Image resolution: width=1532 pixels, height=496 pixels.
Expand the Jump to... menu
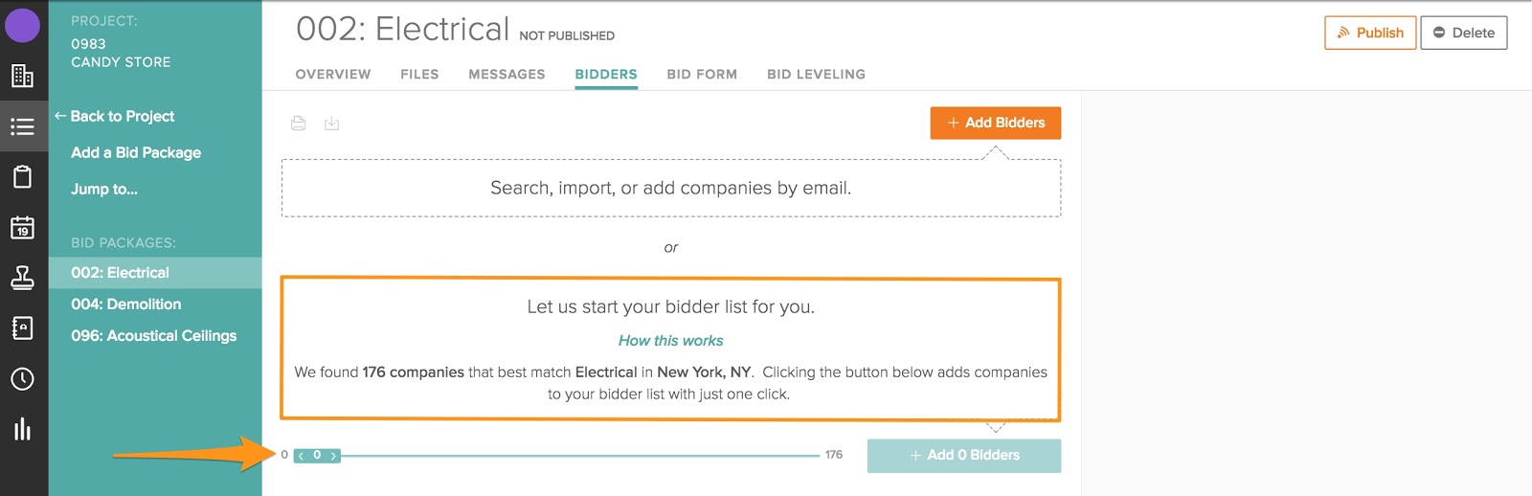click(104, 190)
